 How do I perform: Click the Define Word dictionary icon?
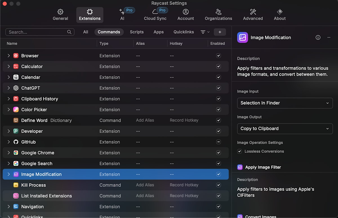16,120
